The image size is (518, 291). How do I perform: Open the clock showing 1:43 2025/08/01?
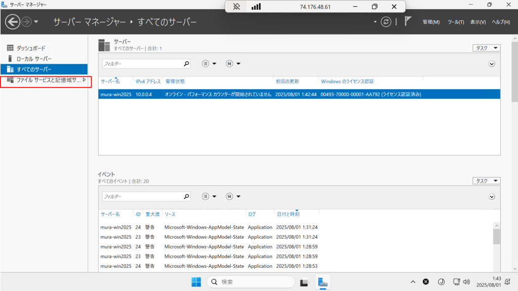click(x=489, y=282)
